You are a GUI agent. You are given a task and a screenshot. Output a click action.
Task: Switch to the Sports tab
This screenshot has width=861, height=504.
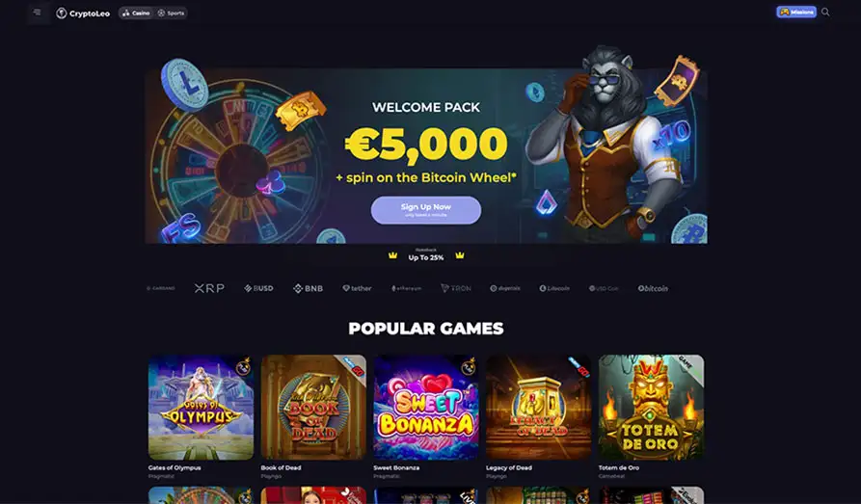[x=171, y=13]
